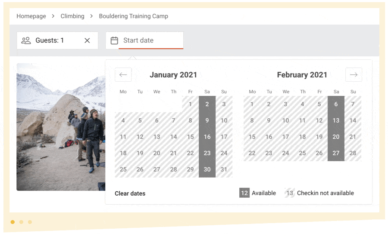Choose February 27 in the calendar
Viewport: 388px width, 236px height.
tap(336, 153)
